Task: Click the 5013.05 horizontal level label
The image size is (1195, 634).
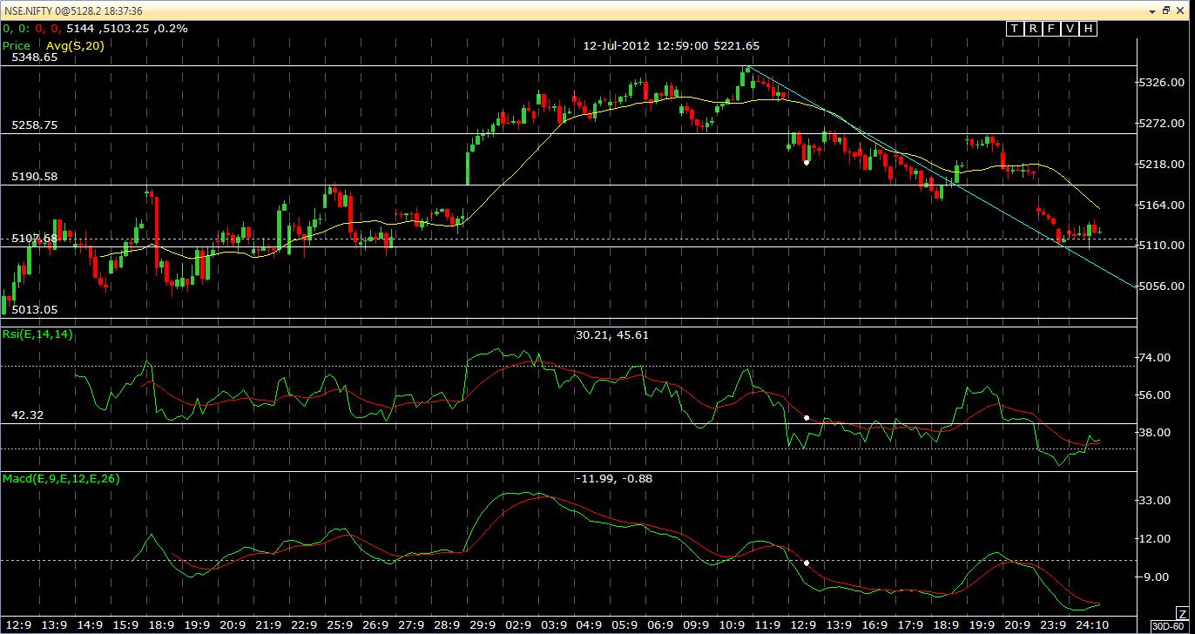Action: 34,309
